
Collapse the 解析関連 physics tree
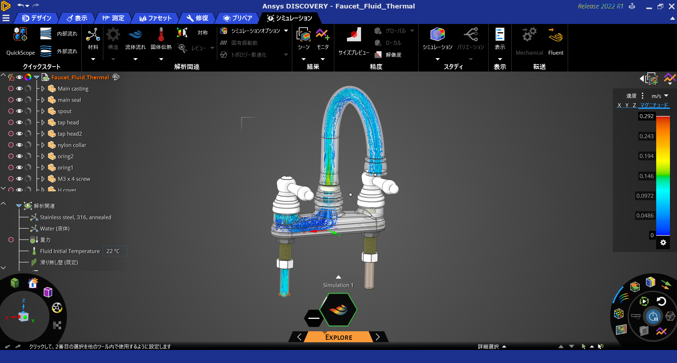(x=19, y=206)
